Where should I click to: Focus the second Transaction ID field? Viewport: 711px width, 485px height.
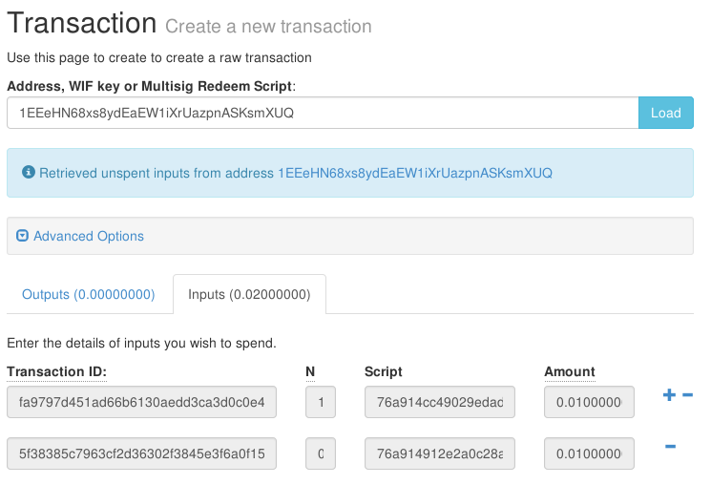[x=141, y=453]
